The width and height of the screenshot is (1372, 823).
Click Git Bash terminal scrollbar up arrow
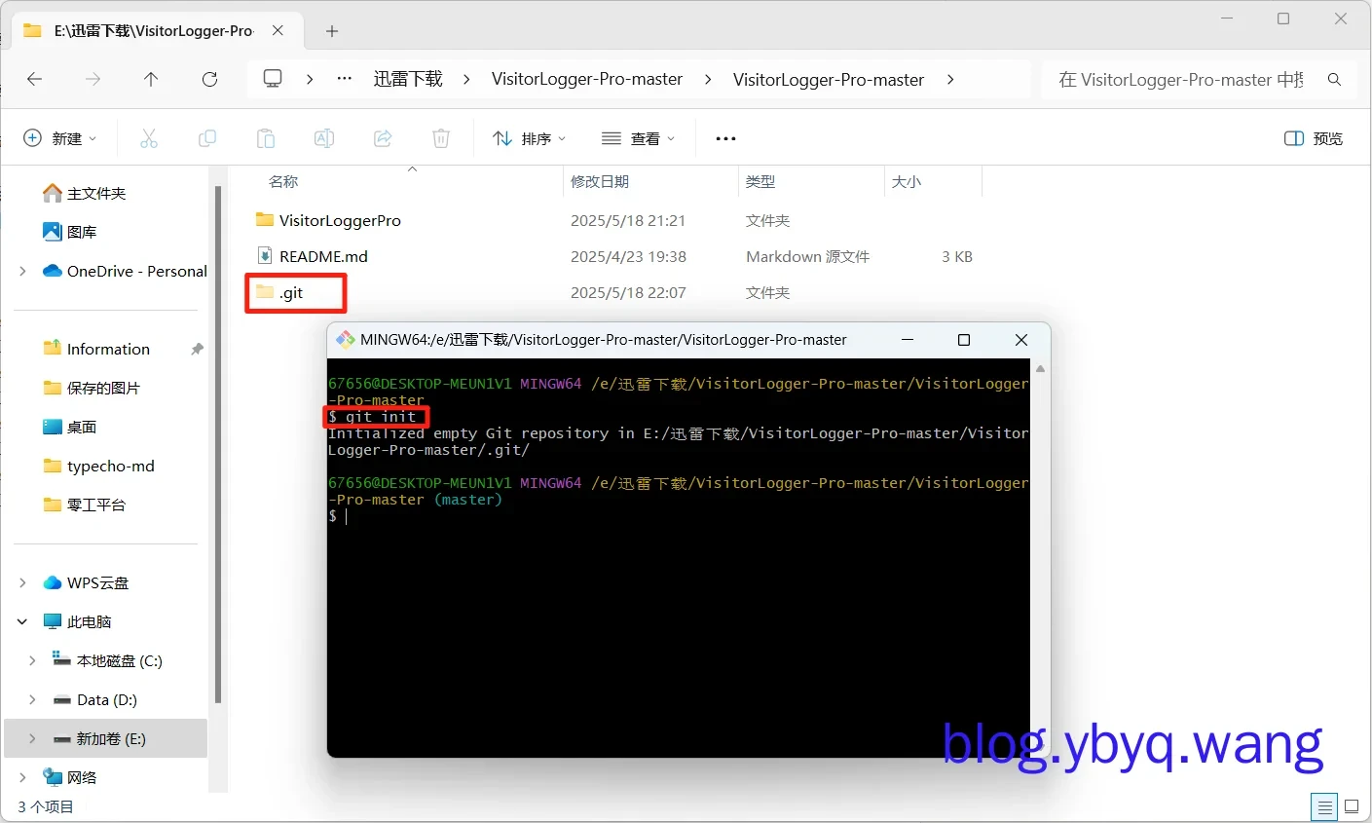coord(1040,369)
